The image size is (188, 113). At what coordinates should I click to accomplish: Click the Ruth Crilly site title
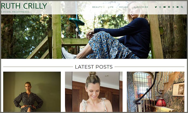click(24, 6)
